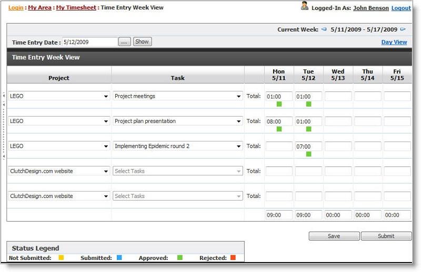Click approved status square under Implementing Epidemic Tuesday

(x=309, y=154)
